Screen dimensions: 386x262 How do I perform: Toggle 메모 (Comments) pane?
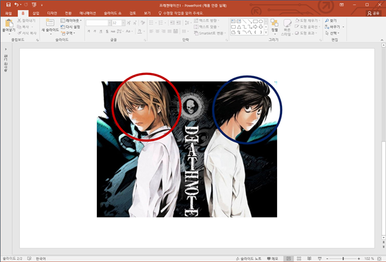(273, 259)
